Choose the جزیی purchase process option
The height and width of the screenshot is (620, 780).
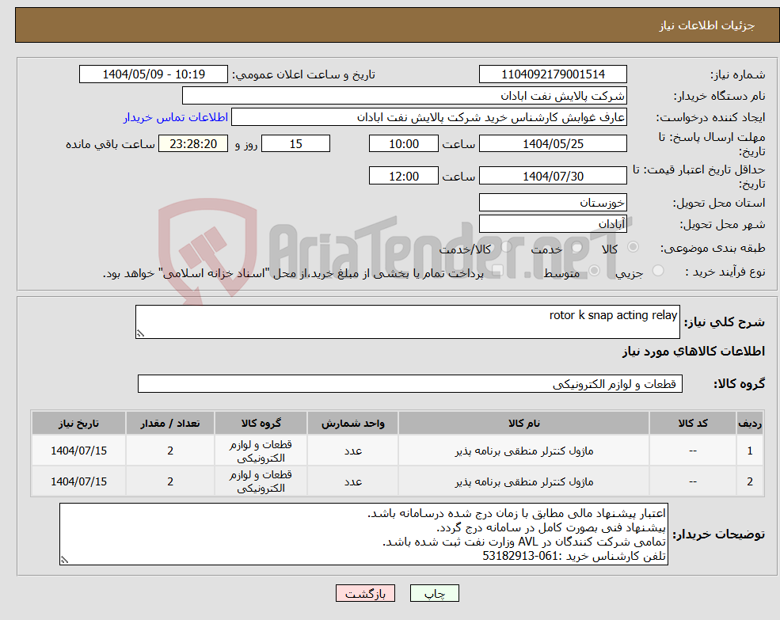point(660,269)
